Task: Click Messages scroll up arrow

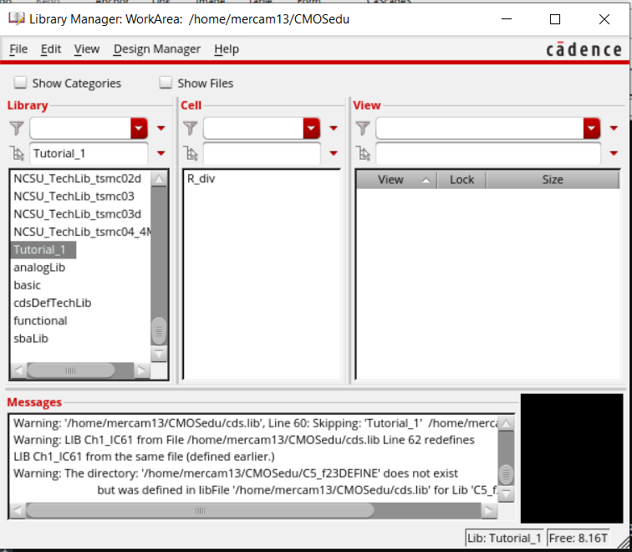Action: click(x=506, y=423)
